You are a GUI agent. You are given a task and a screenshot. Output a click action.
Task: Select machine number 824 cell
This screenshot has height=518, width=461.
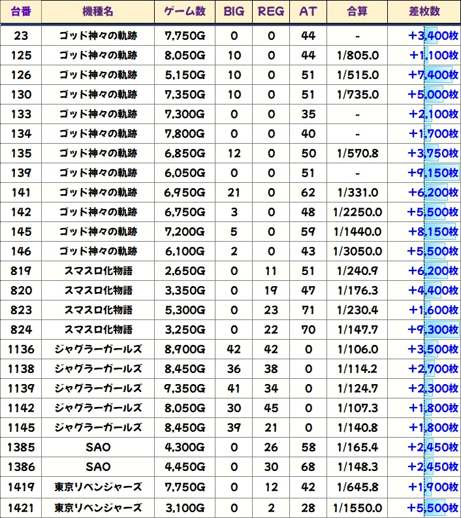[21, 330]
